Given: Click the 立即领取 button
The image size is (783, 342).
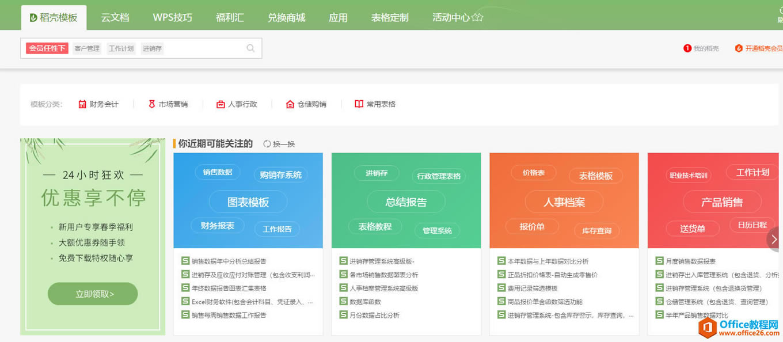Looking at the screenshot, I should click(93, 294).
